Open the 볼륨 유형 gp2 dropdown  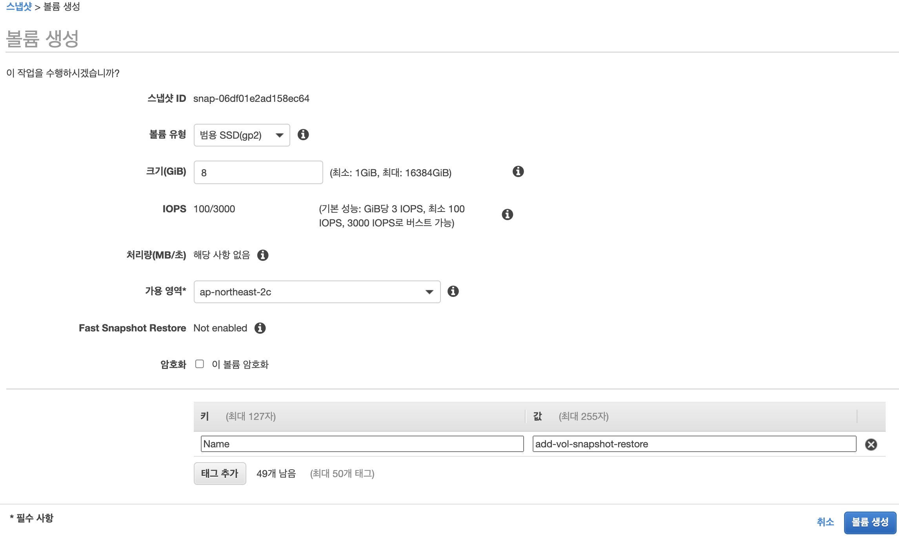pos(242,135)
